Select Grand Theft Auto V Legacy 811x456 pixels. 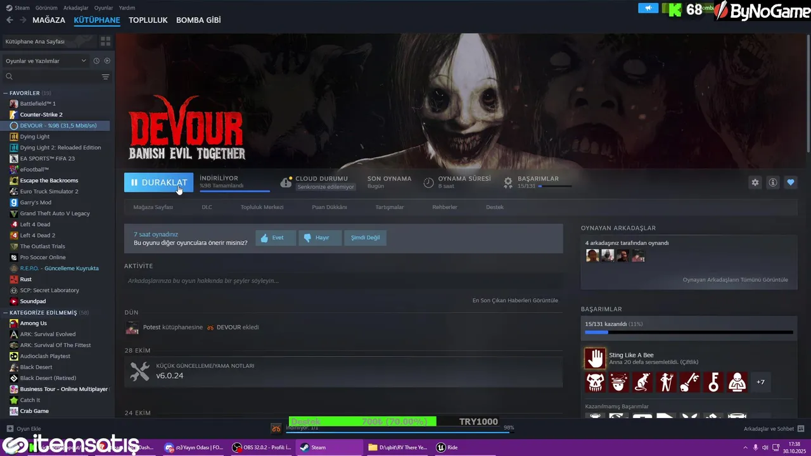[x=54, y=213]
